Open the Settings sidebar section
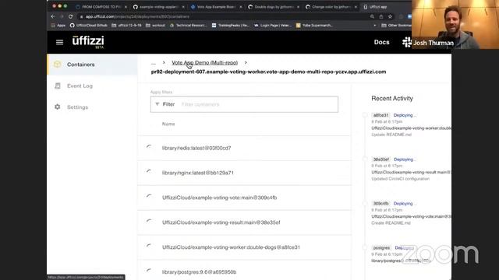 (x=92, y=107)
